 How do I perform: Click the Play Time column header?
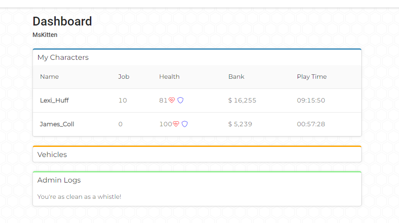click(312, 77)
